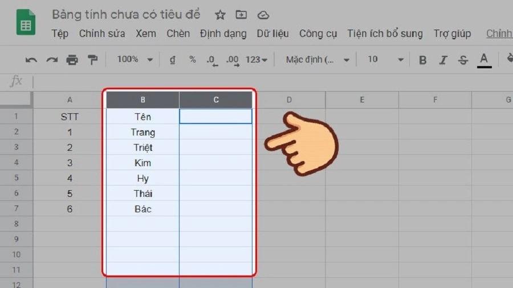This screenshot has height=288, width=513.
Task: Select cell containing Bác
Action: click(x=142, y=209)
